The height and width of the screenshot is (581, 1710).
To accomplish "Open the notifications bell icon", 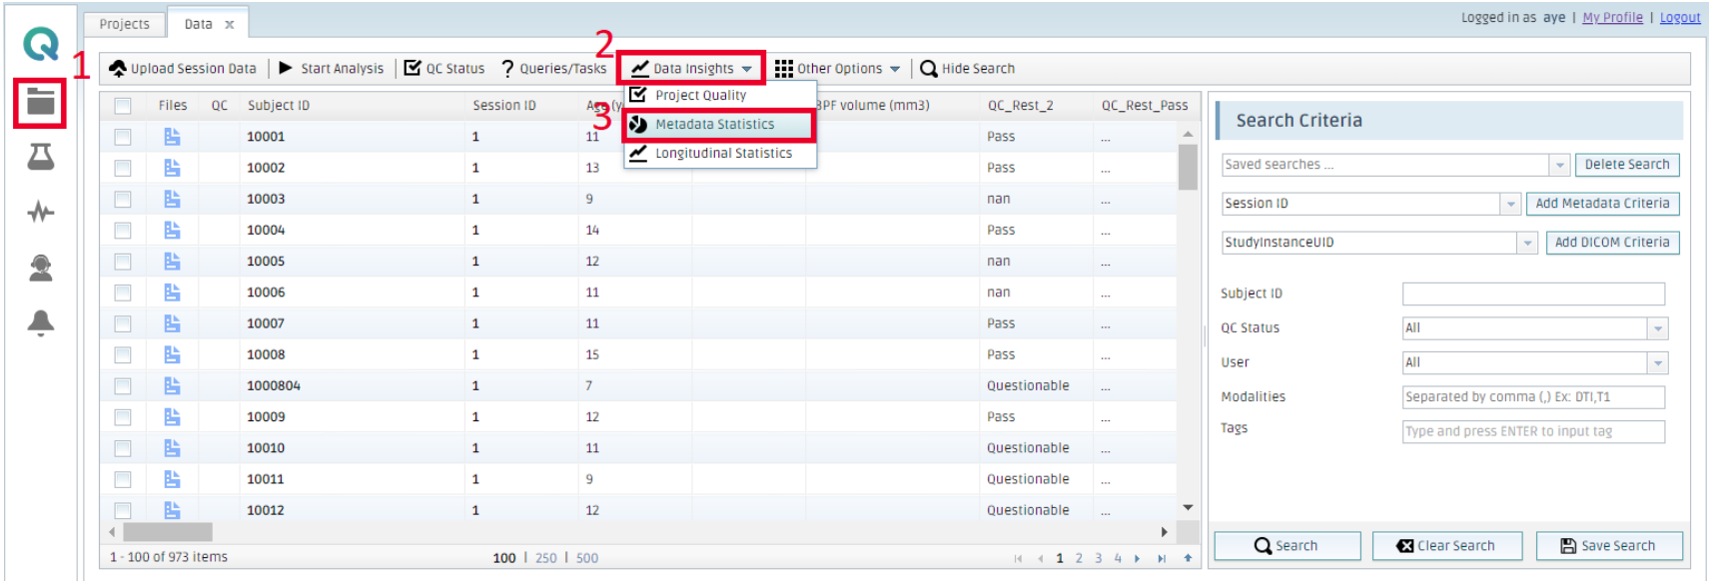I will (x=40, y=322).
